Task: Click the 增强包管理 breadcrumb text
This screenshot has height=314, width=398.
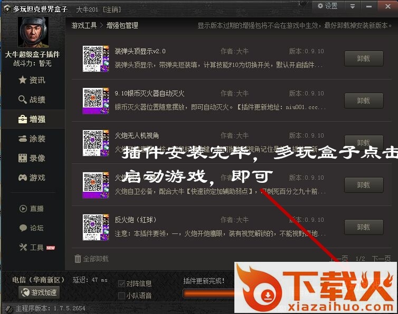Action: pyautogui.click(x=122, y=25)
